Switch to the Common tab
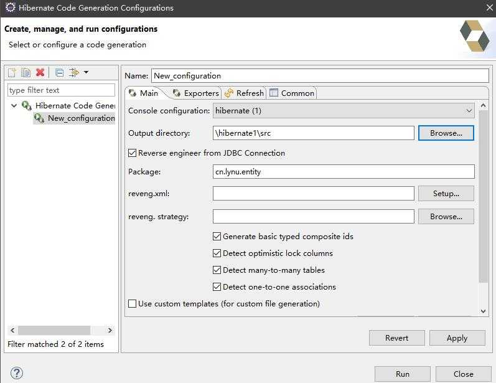 [x=292, y=93]
